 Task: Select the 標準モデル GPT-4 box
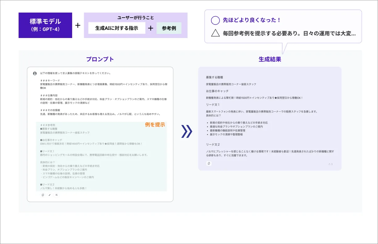point(45,25)
